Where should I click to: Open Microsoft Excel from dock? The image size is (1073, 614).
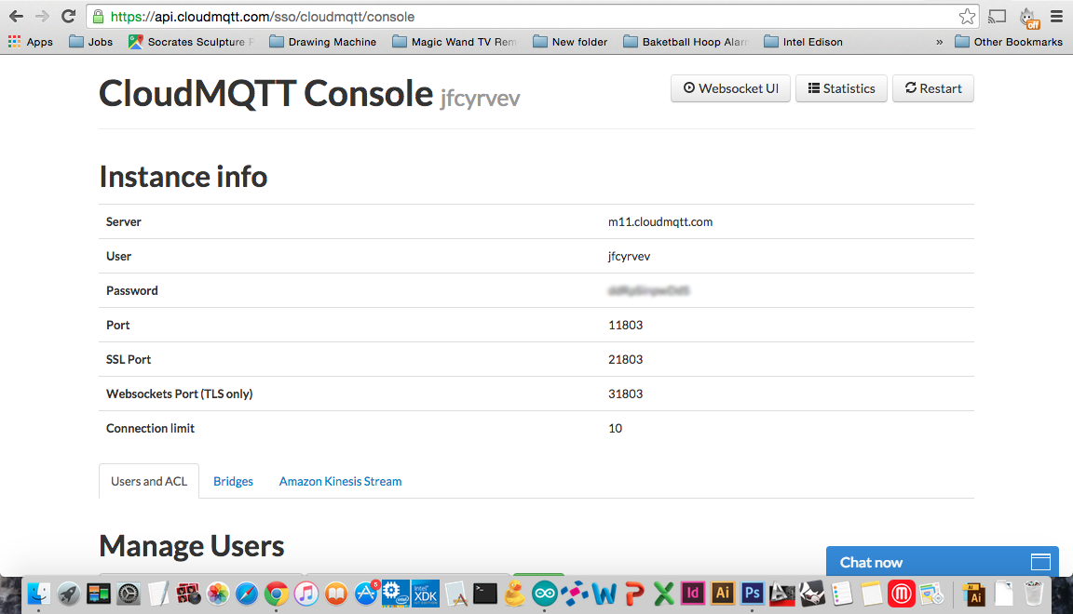663,594
